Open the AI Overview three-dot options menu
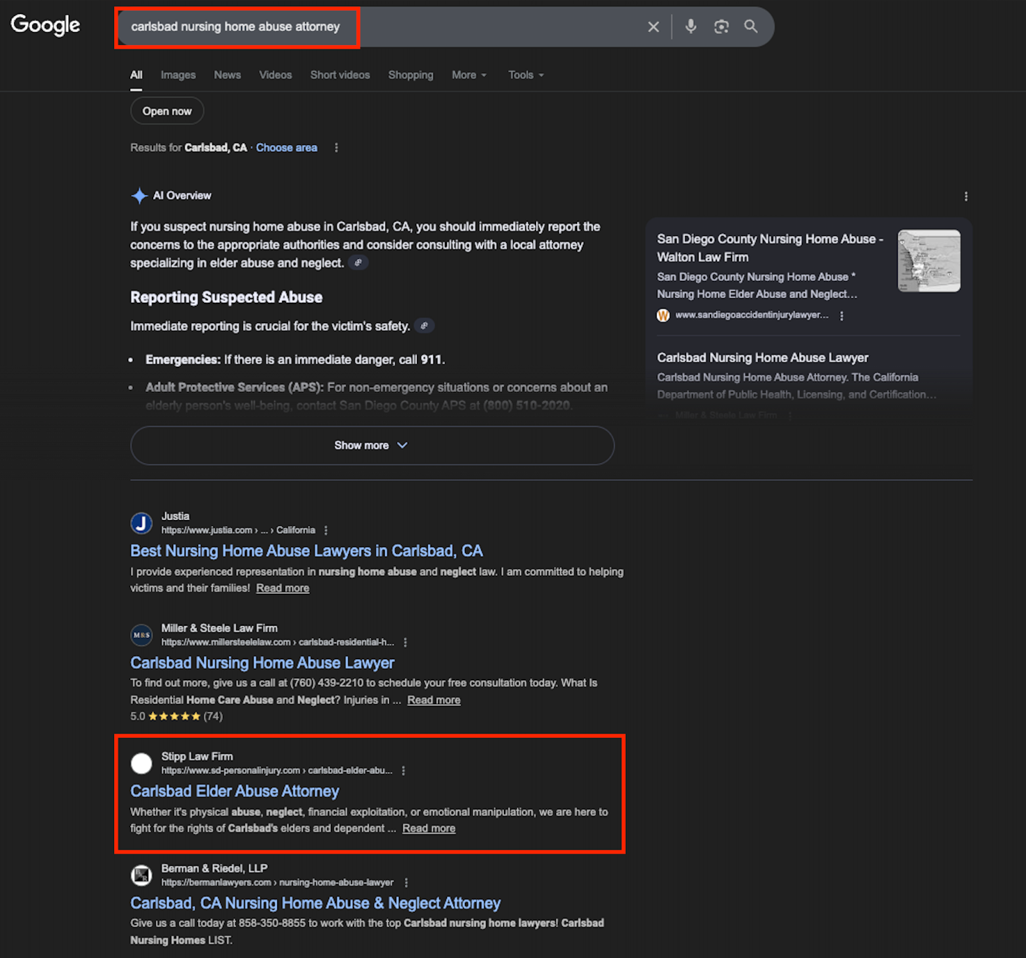The image size is (1026, 958). pyautogui.click(x=966, y=196)
